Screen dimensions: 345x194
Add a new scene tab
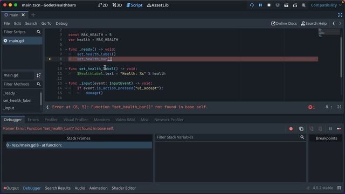[33, 15]
